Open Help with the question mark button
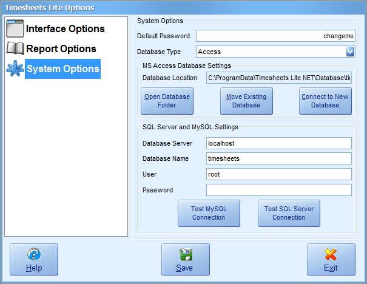This screenshot has height=284, width=367. [34, 259]
